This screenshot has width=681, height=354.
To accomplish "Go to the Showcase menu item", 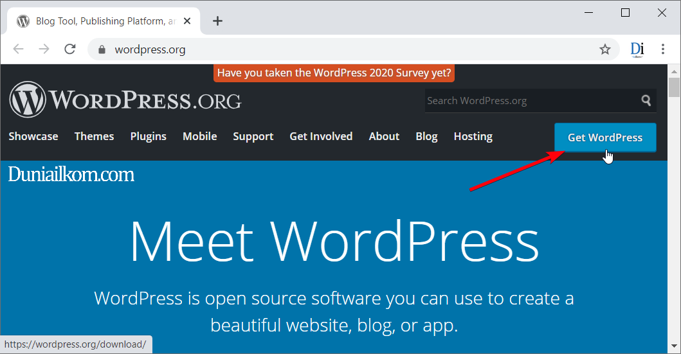I will (x=33, y=136).
